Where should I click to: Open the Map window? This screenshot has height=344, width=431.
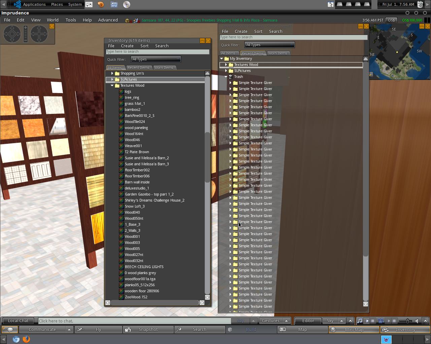(302, 330)
